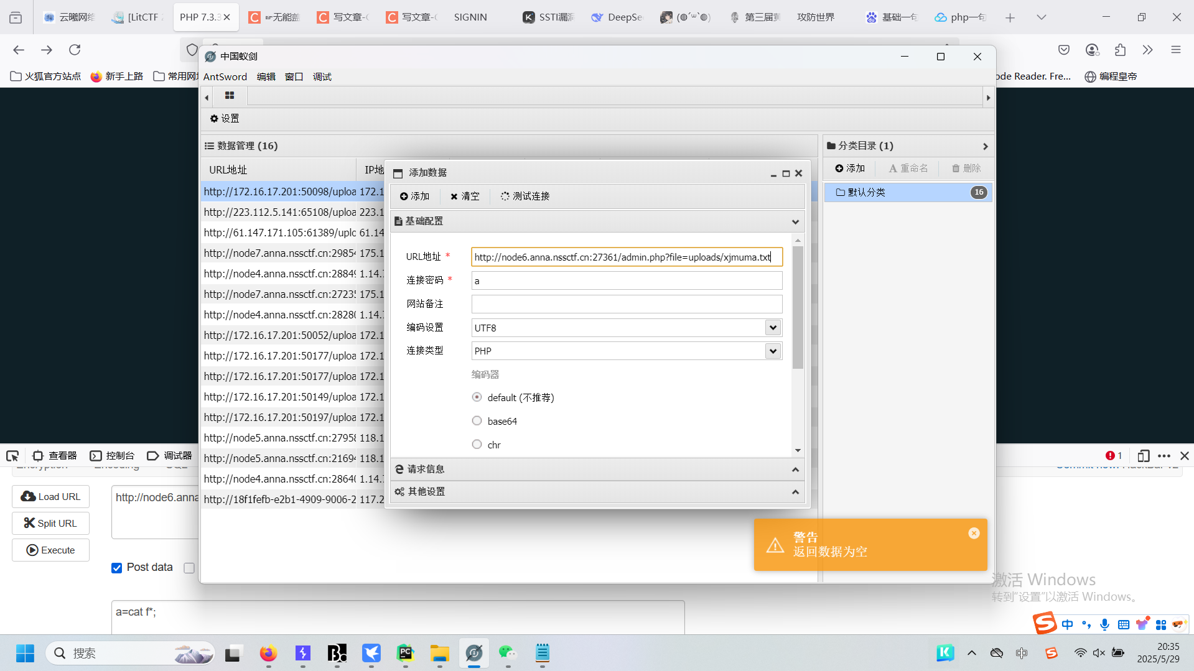Click the devtools error count indicator

point(1114,456)
